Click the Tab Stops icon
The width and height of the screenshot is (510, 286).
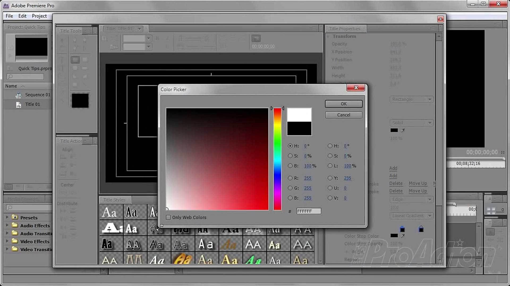point(223,47)
